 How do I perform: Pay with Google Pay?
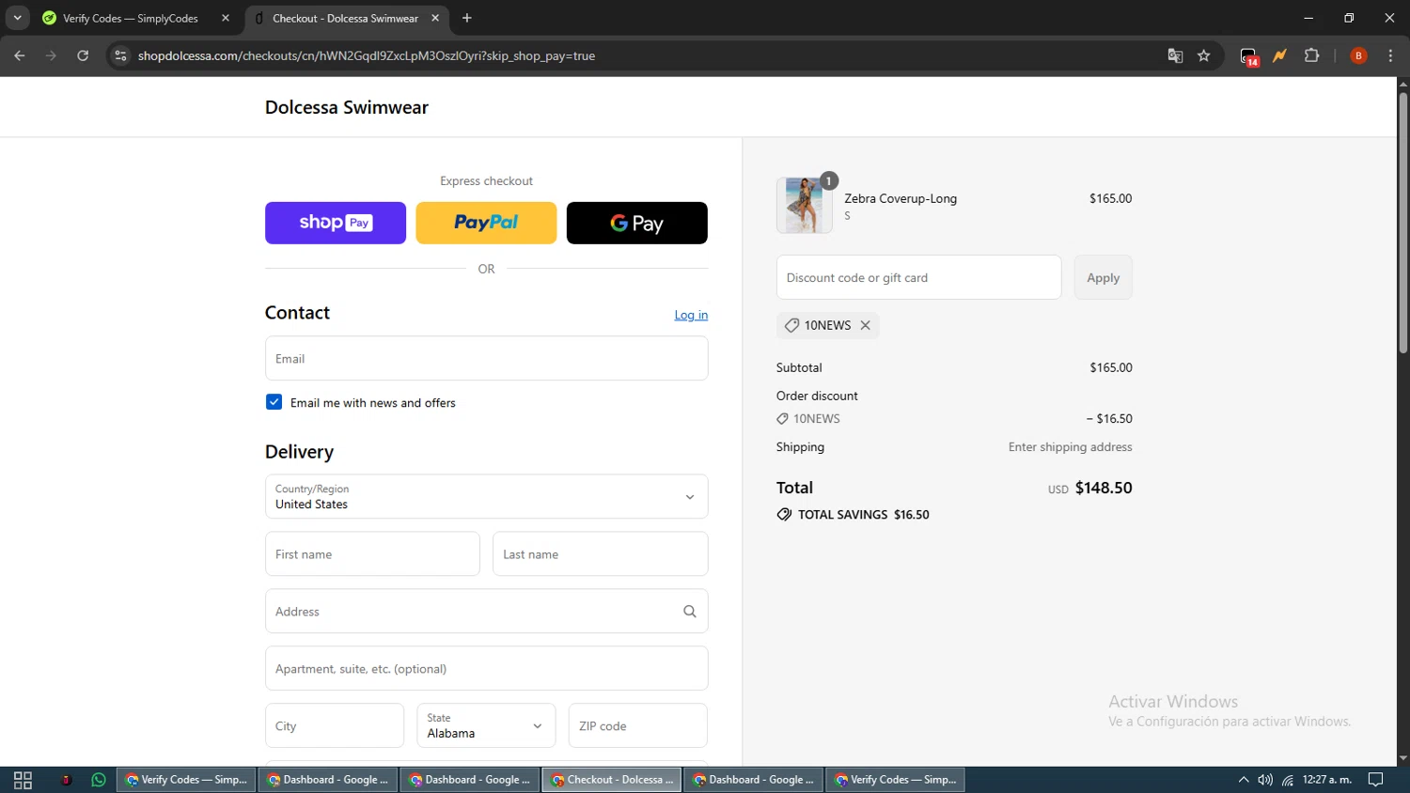click(637, 223)
